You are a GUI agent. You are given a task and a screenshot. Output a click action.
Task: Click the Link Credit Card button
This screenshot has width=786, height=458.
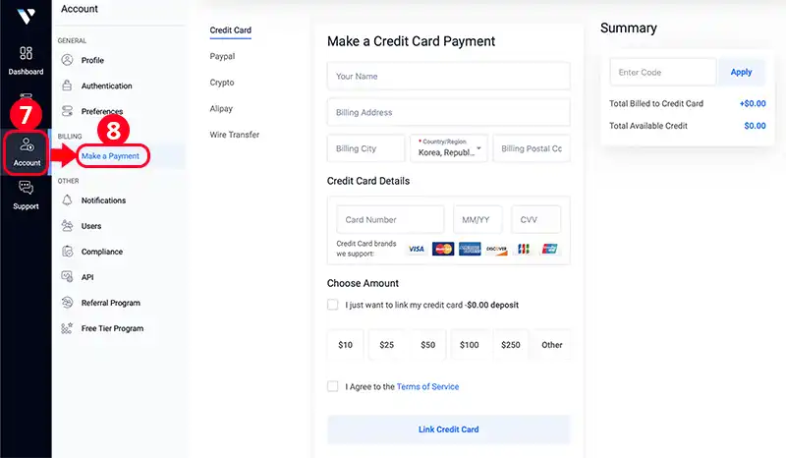[x=449, y=429]
